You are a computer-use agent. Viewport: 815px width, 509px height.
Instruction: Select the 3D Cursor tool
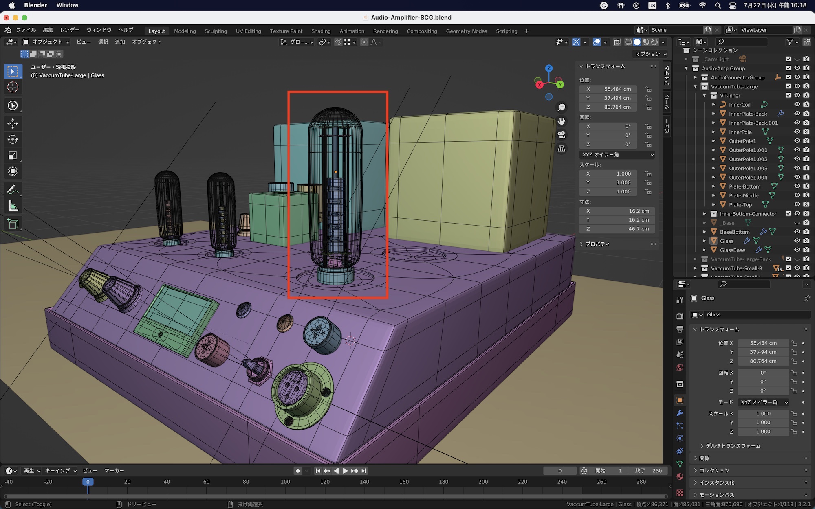pos(13,87)
